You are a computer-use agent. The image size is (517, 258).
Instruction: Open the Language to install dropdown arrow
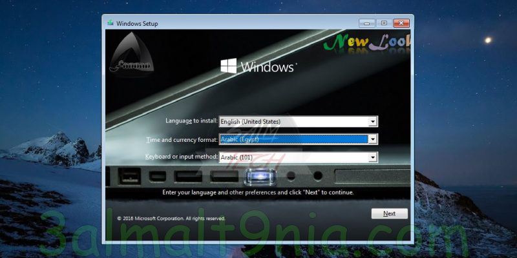(373, 122)
